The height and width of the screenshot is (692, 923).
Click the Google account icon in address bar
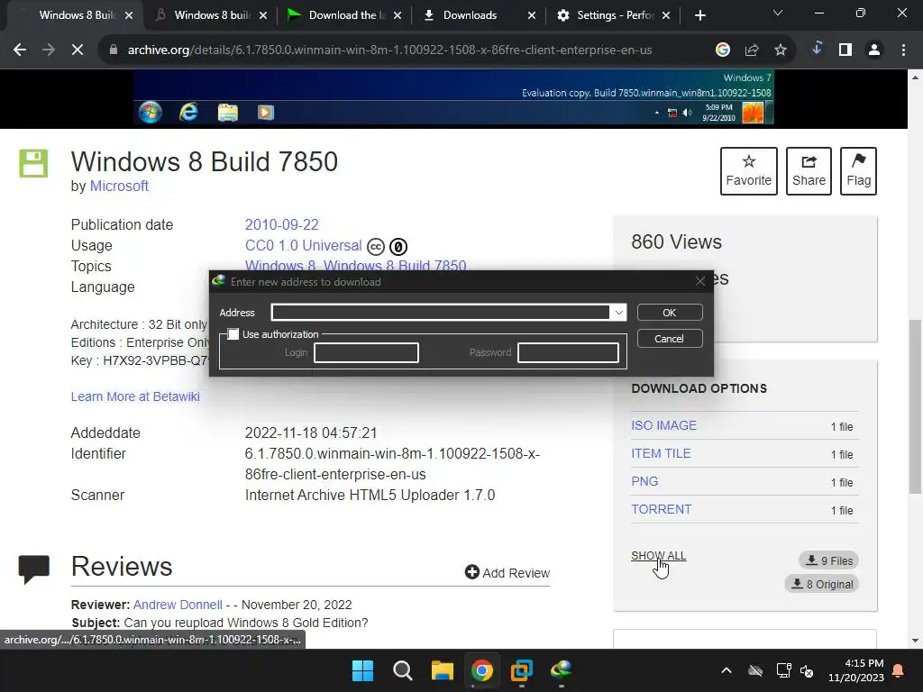[x=723, y=50]
